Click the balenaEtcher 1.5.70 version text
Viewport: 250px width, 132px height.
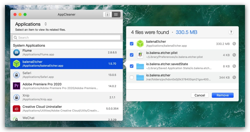tap(112, 64)
